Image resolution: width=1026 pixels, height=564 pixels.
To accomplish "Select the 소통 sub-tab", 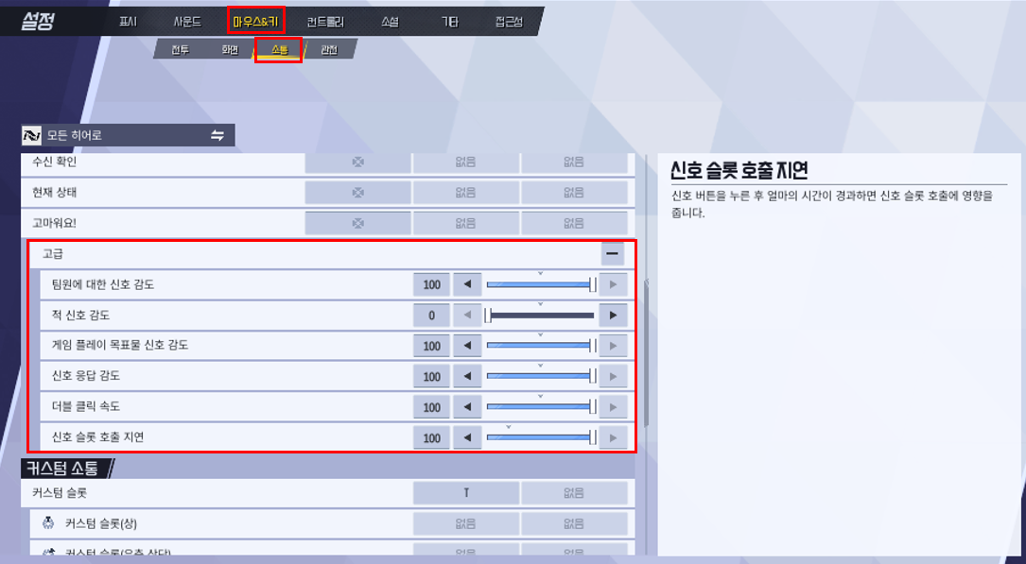I will click(x=279, y=50).
